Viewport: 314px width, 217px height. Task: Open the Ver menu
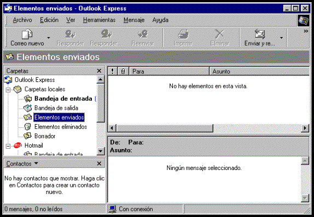[71, 20]
